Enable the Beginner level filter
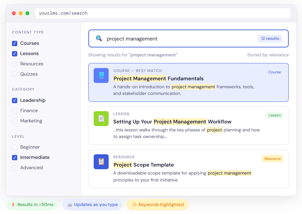Viewport: 302px width, 214px height. (14, 147)
